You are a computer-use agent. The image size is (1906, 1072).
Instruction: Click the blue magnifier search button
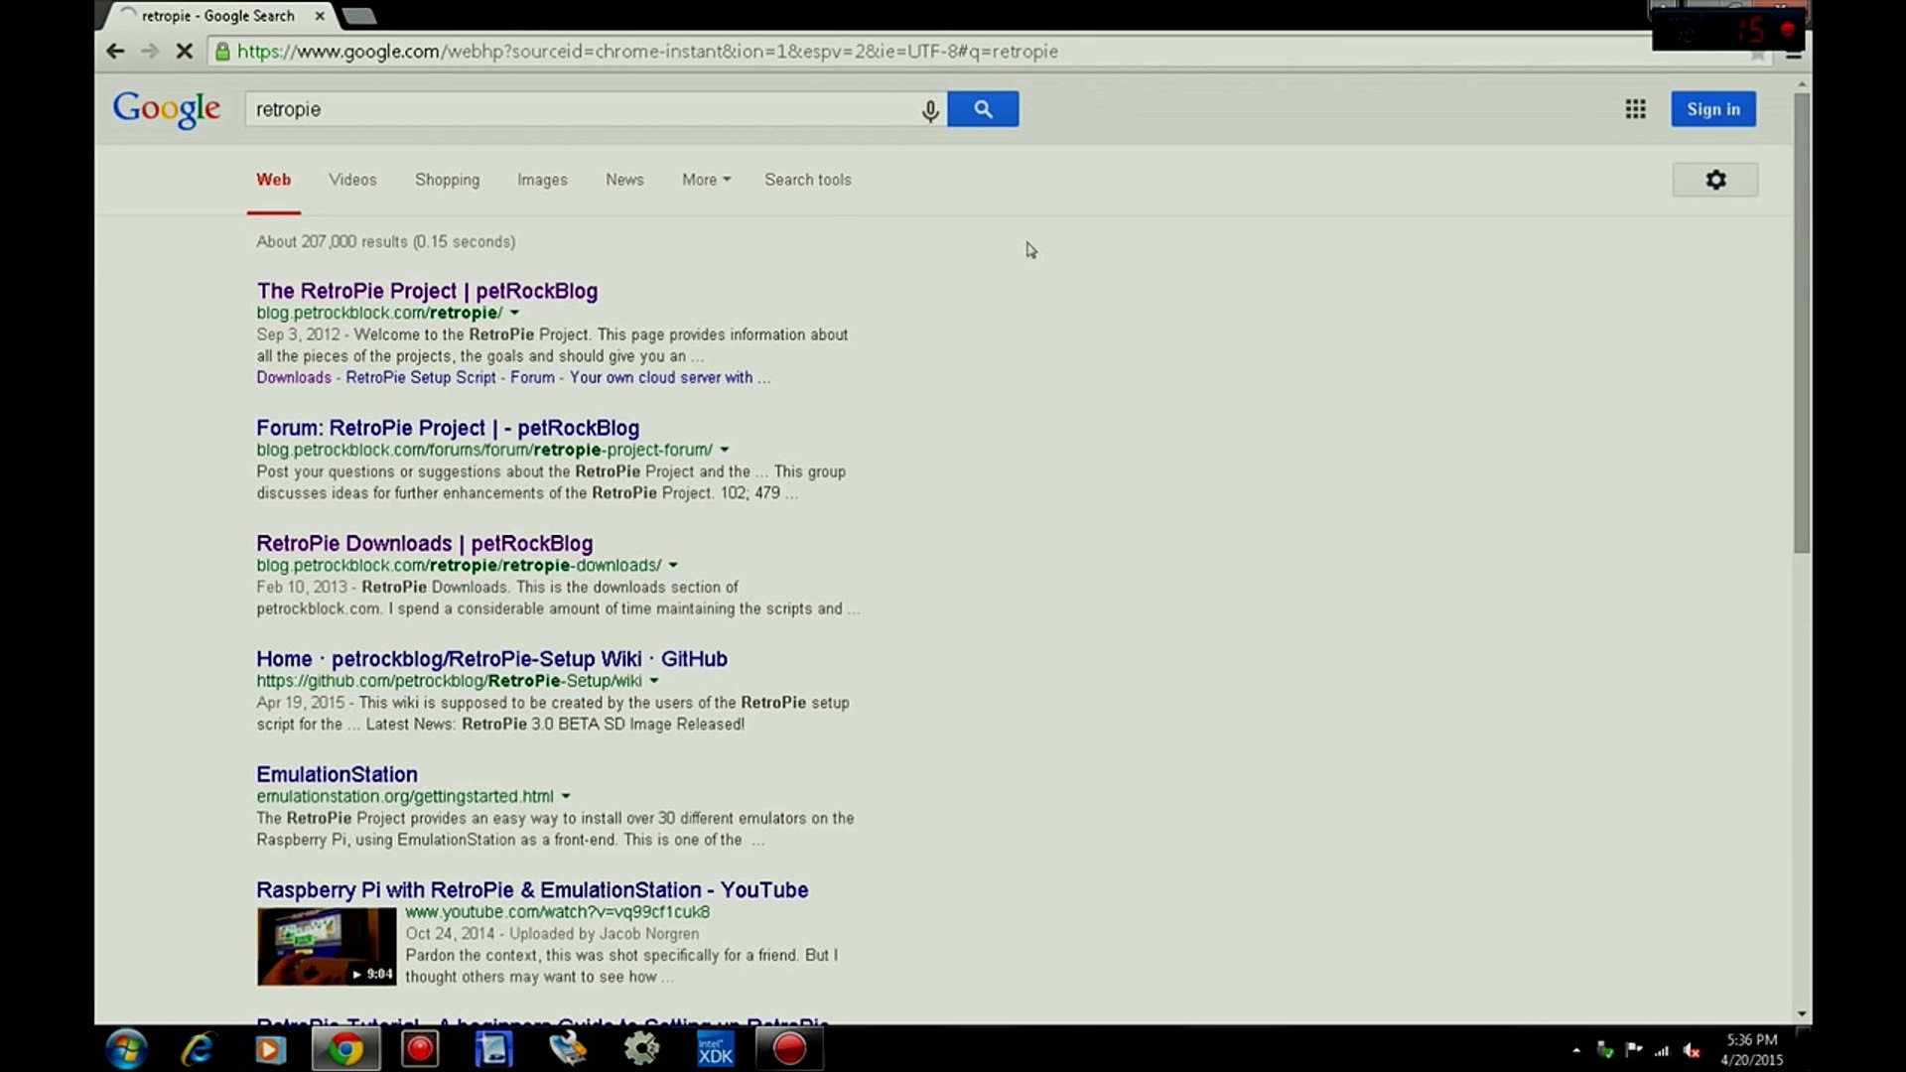coord(983,109)
